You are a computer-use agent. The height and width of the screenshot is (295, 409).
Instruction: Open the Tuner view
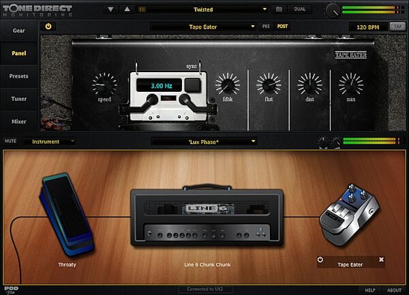[19, 99]
